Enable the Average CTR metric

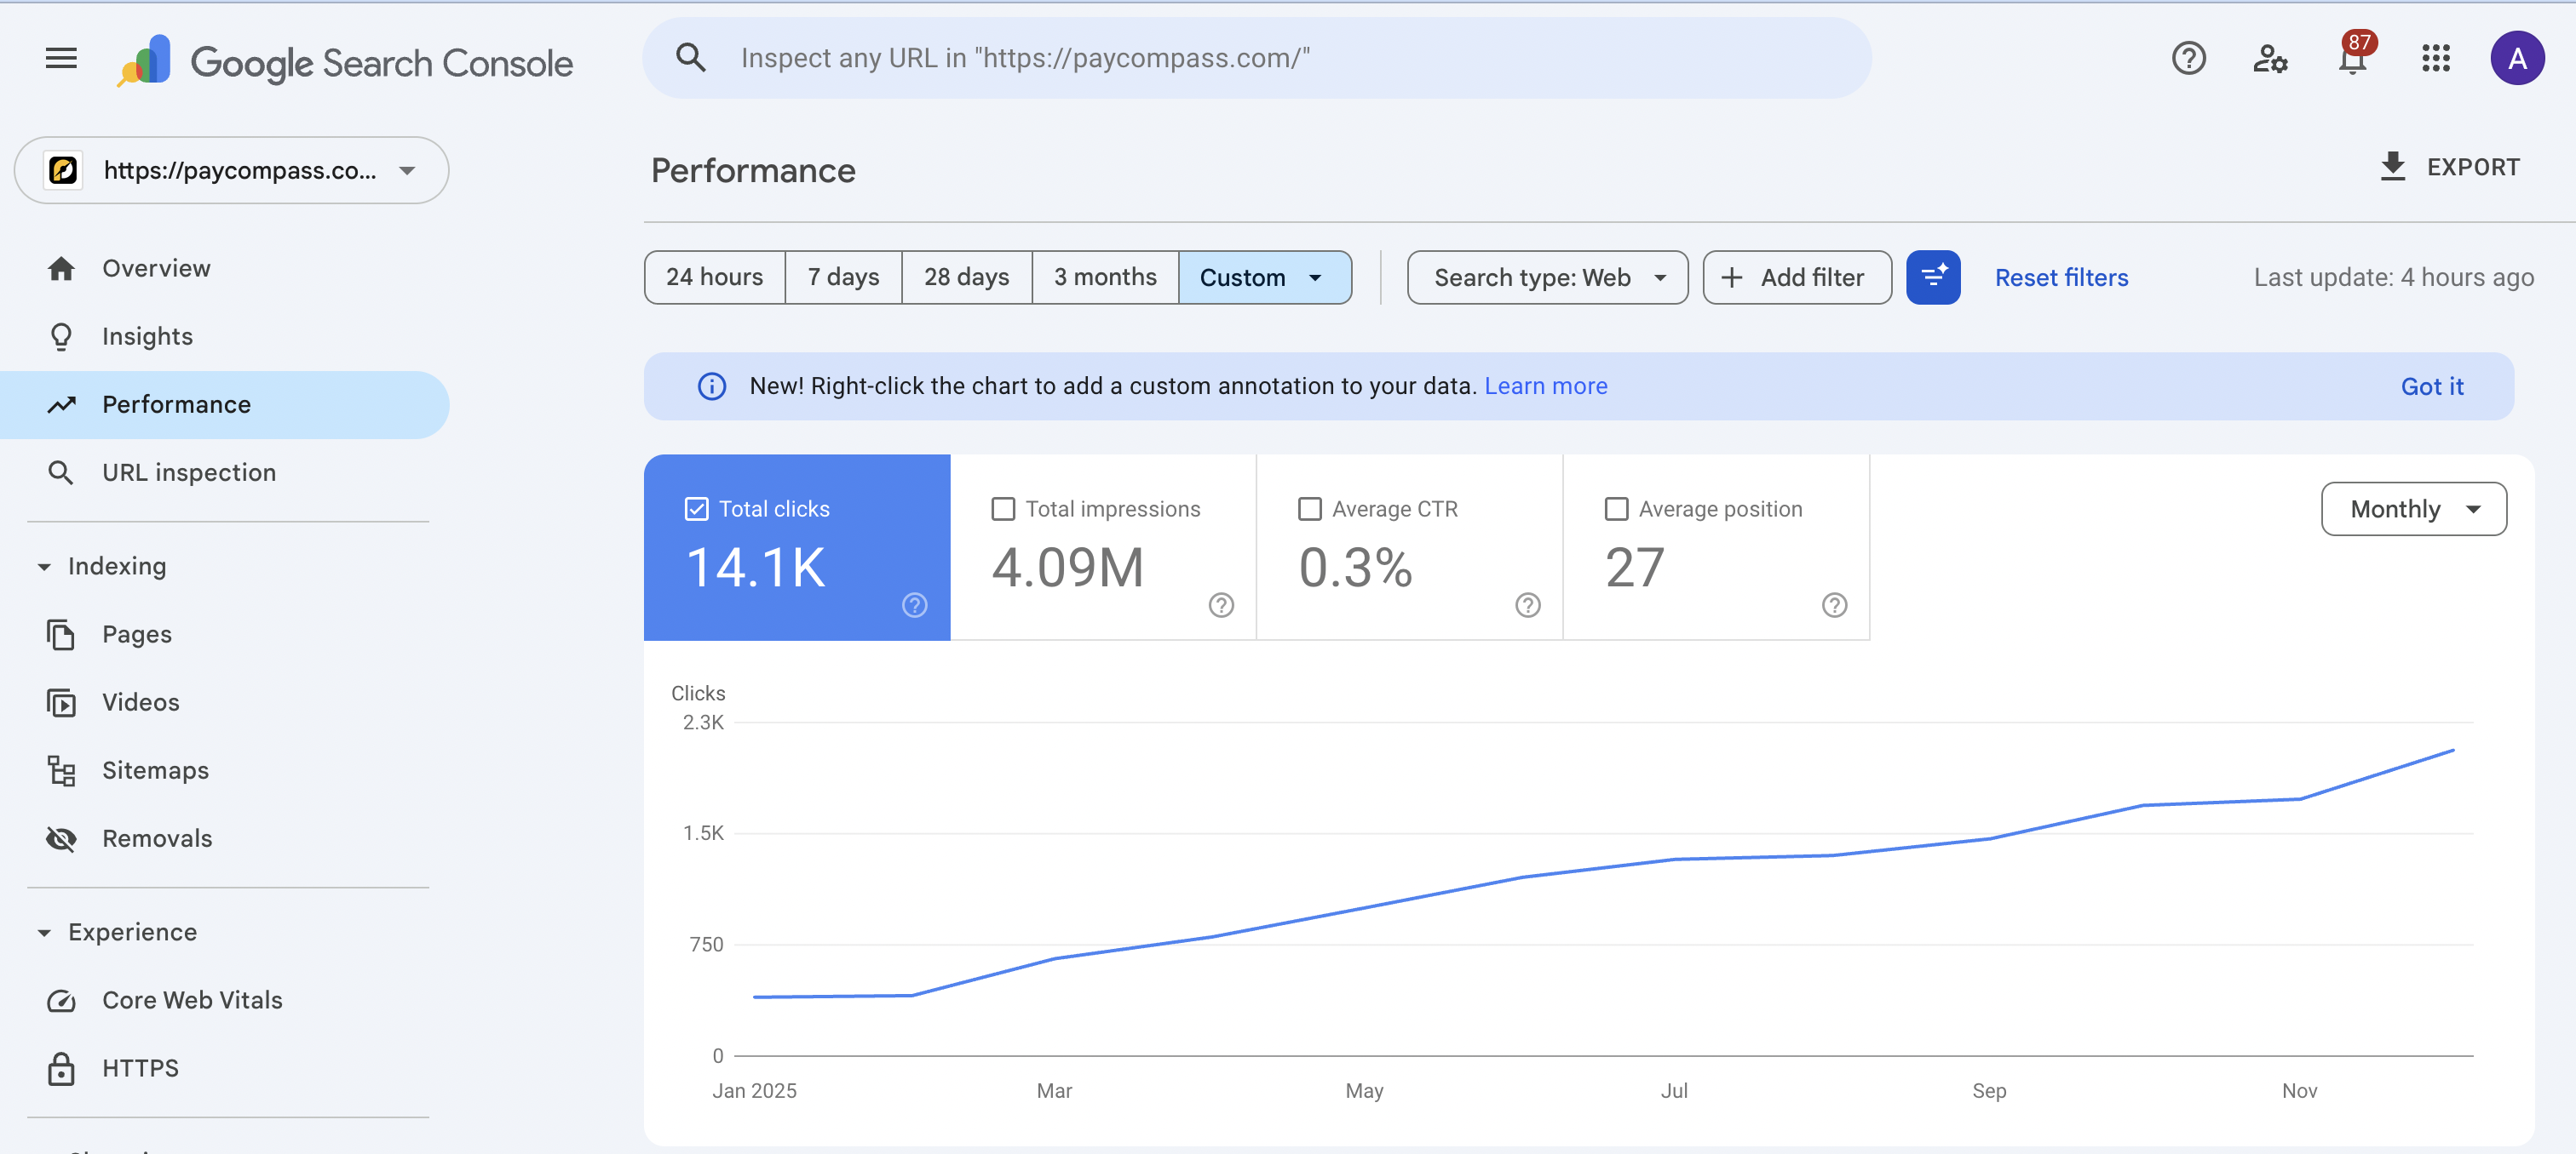pyautogui.click(x=1309, y=509)
